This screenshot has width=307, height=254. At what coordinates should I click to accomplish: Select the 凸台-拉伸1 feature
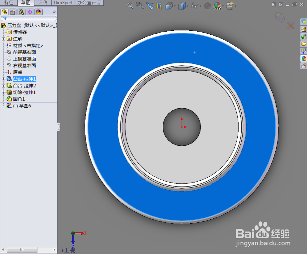(21, 79)
